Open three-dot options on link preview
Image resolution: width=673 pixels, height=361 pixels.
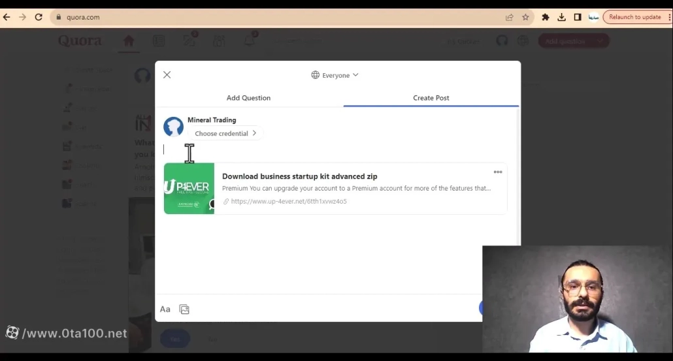tap(498, 172)
